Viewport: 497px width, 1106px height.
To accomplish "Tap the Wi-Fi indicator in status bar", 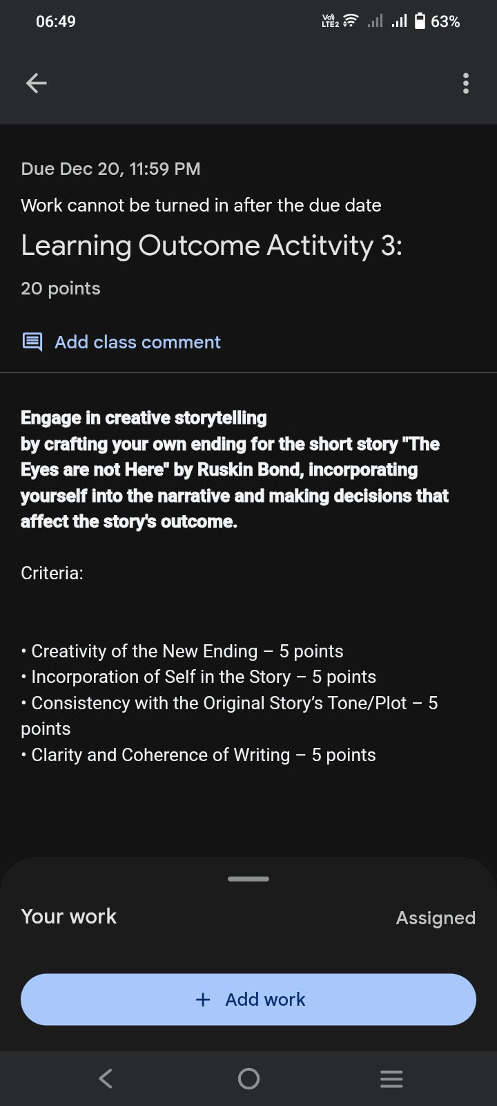I will click(x=349, y=21).
